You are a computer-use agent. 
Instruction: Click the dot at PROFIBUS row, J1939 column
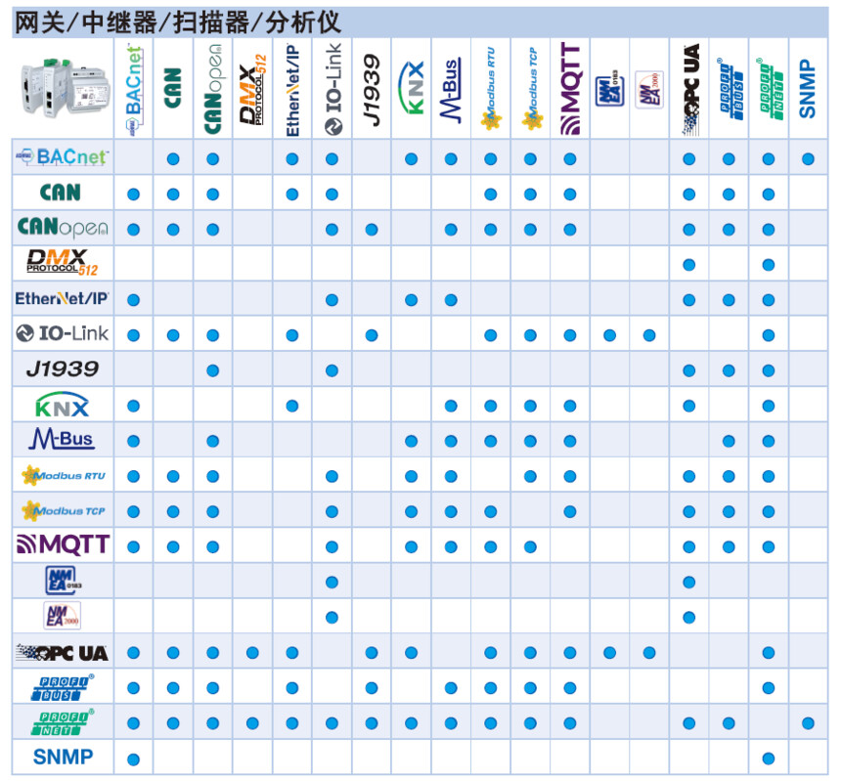(372, 688)
